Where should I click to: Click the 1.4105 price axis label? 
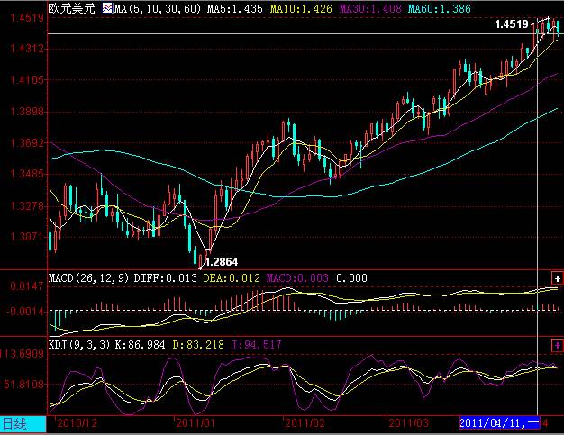point(27,80)
